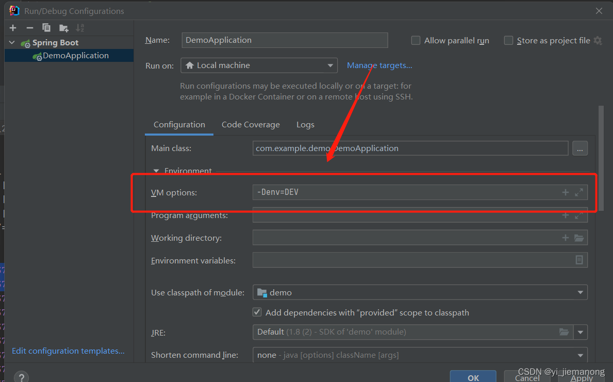Enable Allow parallel run
This screenshot has height=382, width=613.
pos(415,40)
